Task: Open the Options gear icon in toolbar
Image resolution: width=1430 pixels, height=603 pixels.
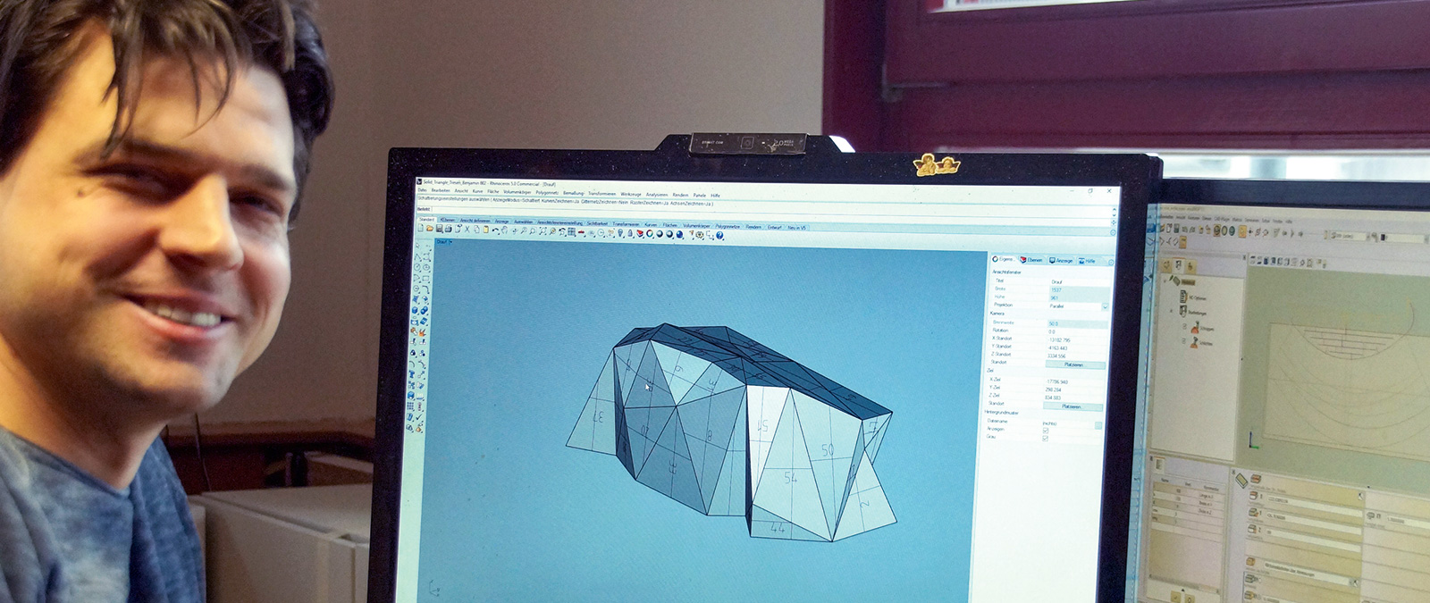Action: 699,235
